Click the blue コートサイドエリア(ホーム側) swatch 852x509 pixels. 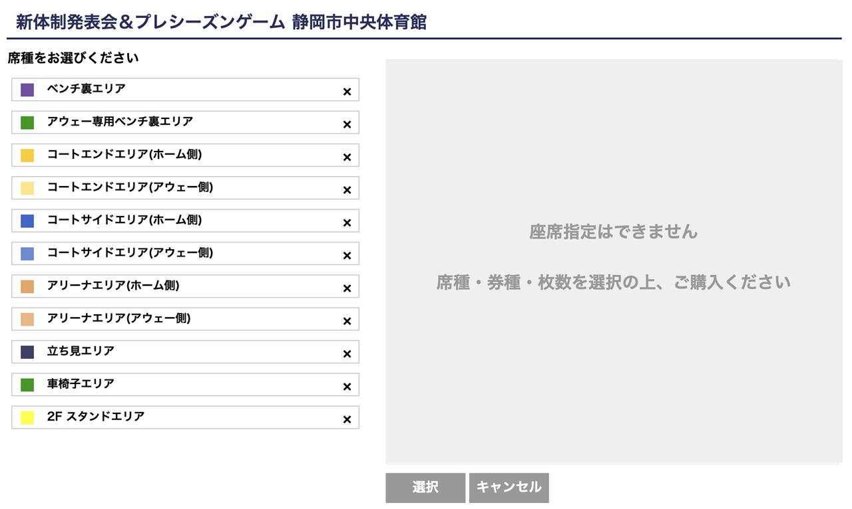tap(27, 221)
